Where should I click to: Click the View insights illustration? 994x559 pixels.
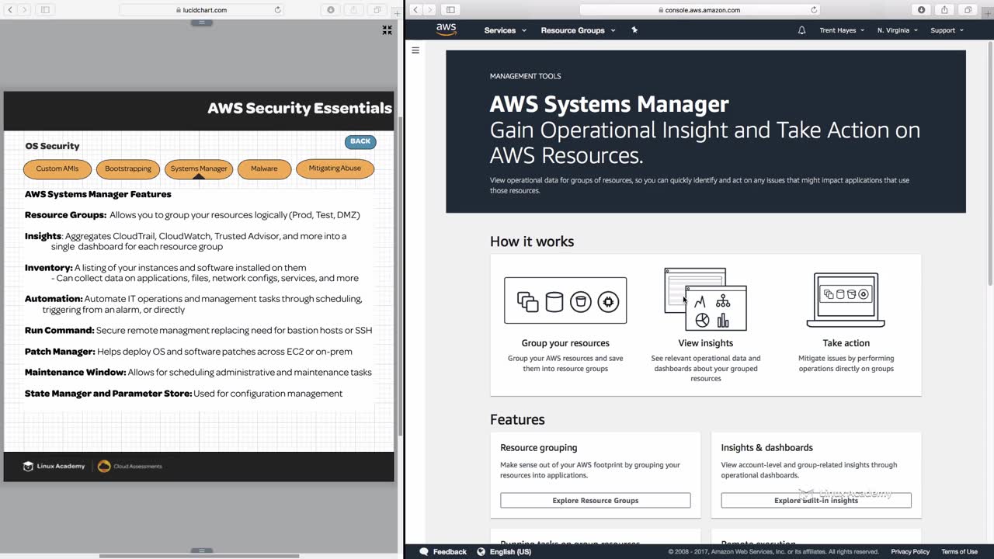point(705,300)
